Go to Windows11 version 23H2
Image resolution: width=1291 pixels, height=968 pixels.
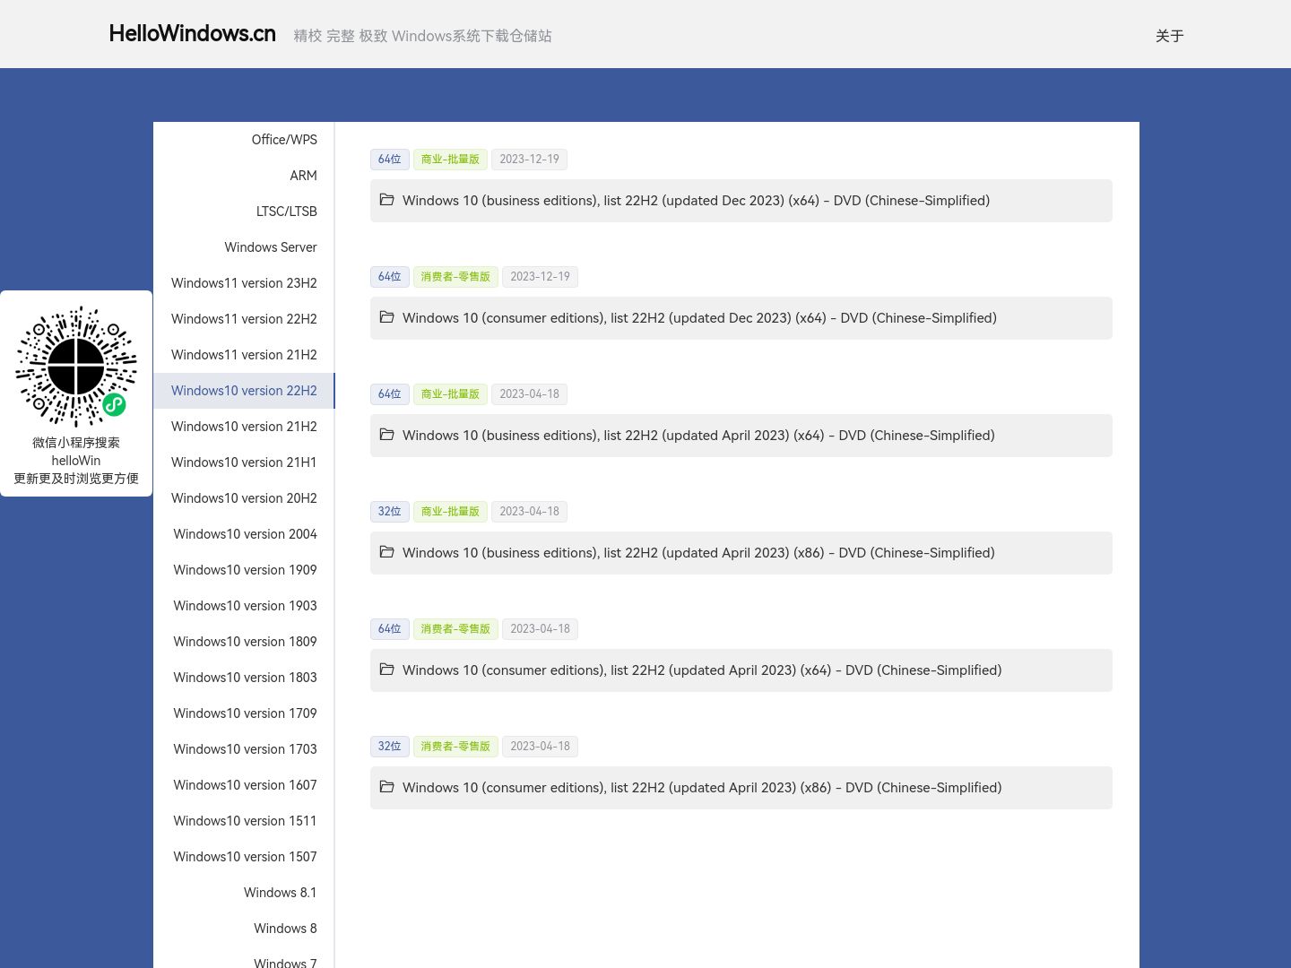click(244, 283)
